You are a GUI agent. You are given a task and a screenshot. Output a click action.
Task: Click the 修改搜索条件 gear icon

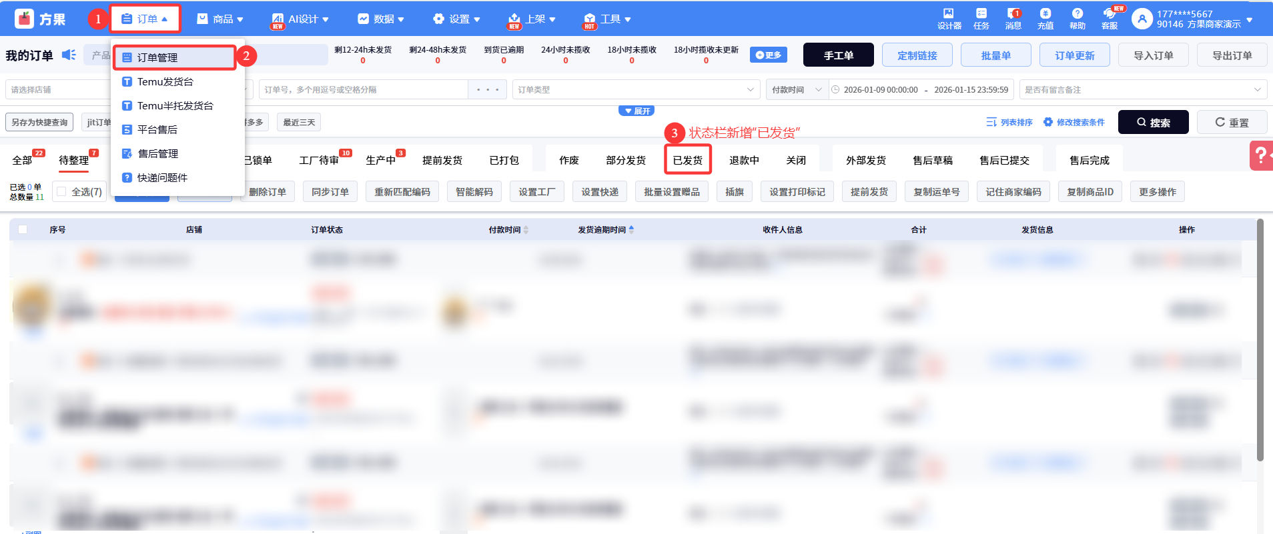[x=1048, y=122]
